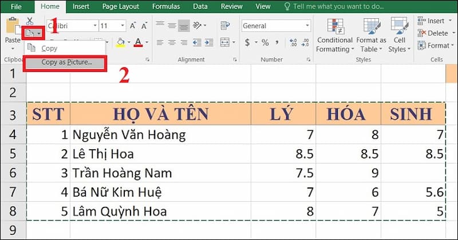Click Increase Decimal icon
The height and width of the screenshot is (240, 458).
pyautogui.click(x=293, y=43)
